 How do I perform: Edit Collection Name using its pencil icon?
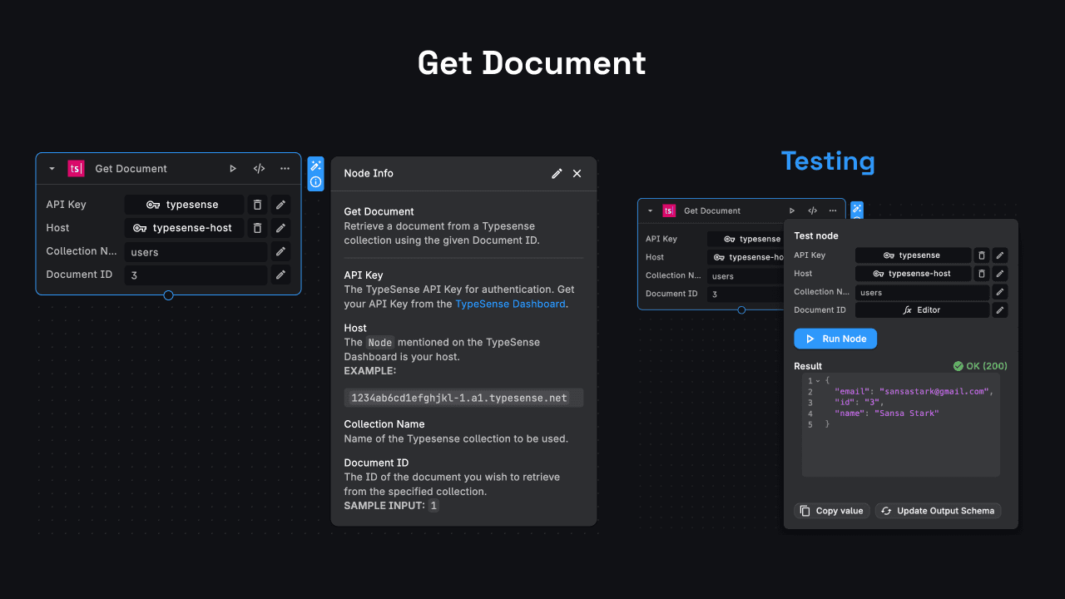(280, 251)
